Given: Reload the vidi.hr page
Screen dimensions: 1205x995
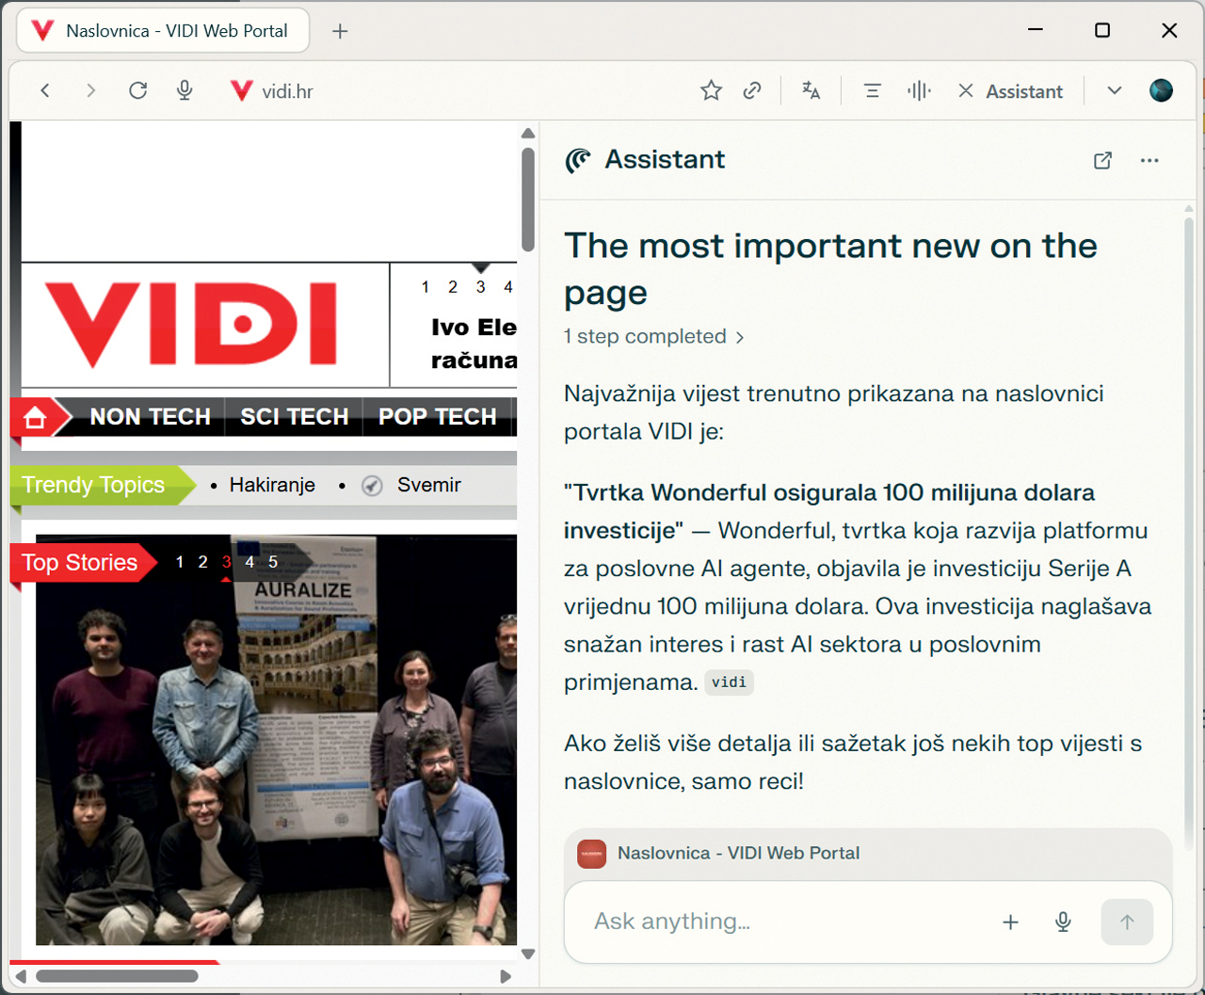Looking at the screenshot, I should (x=138, y=90).
